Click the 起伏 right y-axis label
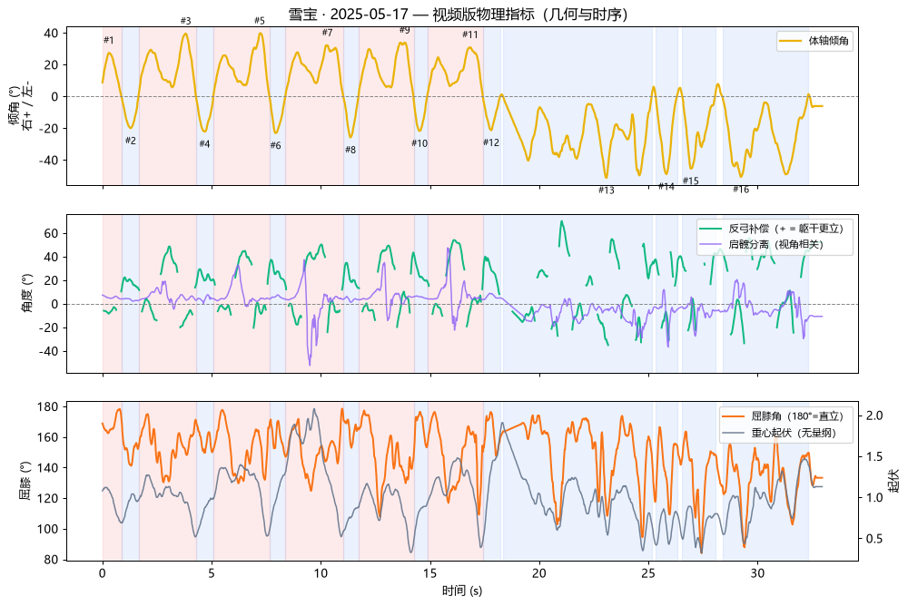Viewport: 908px width, 606px height. pos(894,481)
